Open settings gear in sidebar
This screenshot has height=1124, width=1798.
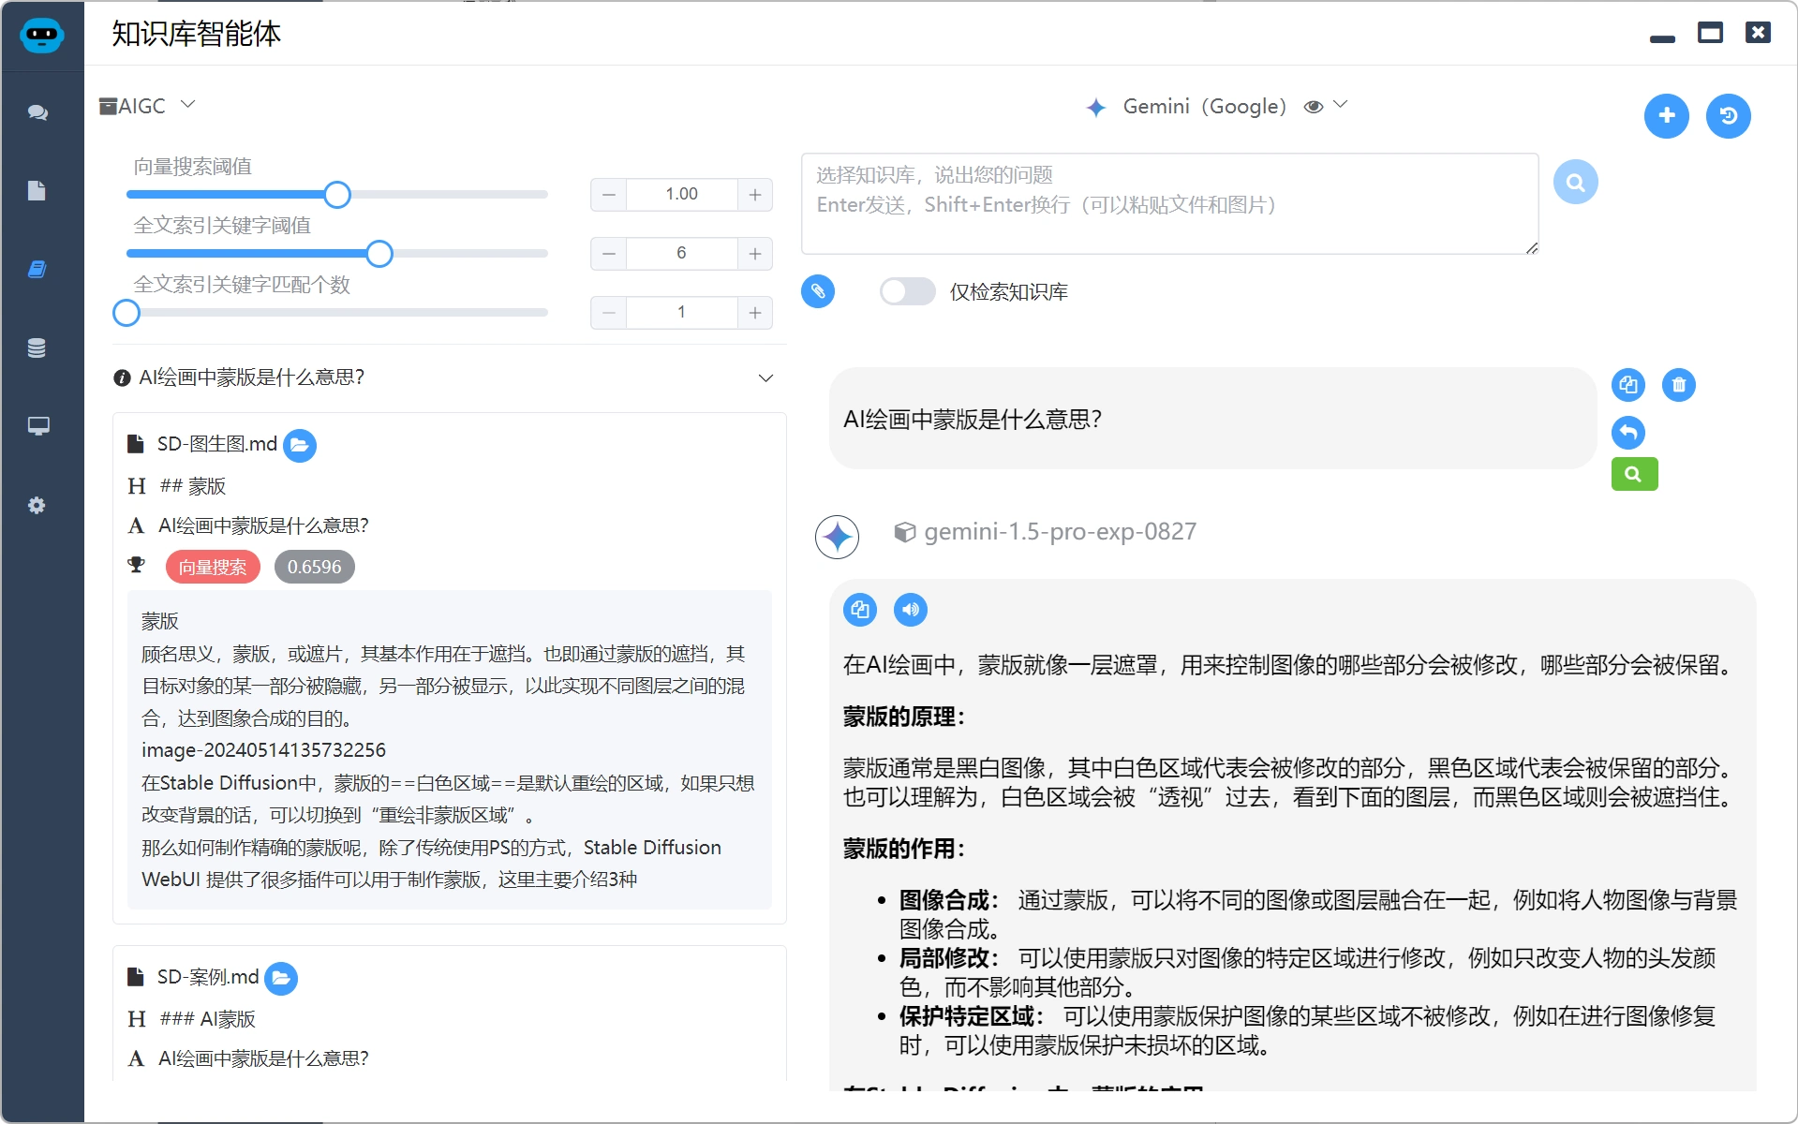(37, 506)
